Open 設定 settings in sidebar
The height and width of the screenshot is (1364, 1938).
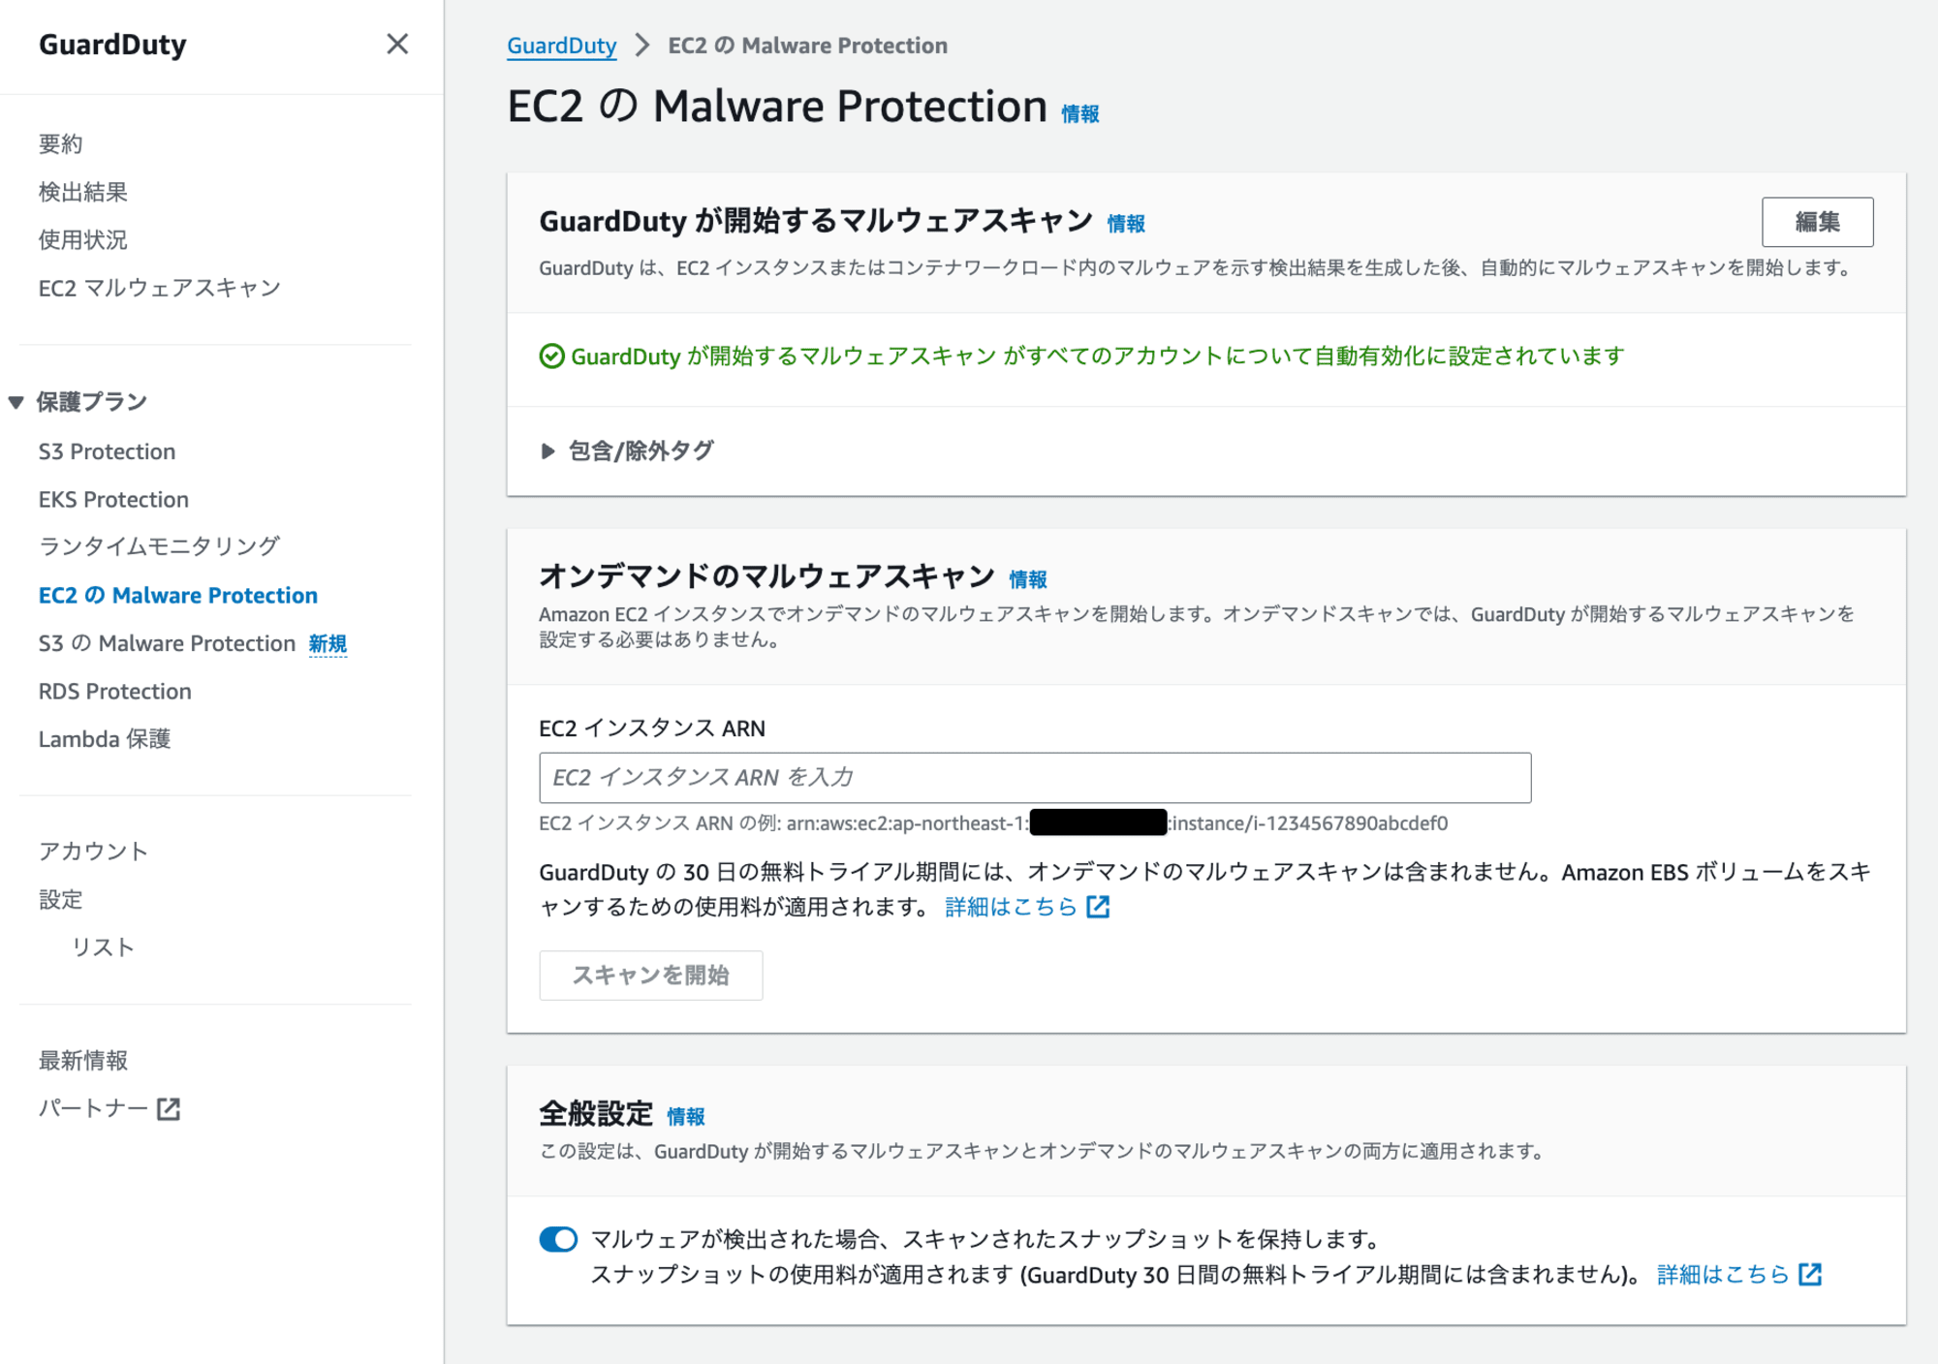(61, 899)
